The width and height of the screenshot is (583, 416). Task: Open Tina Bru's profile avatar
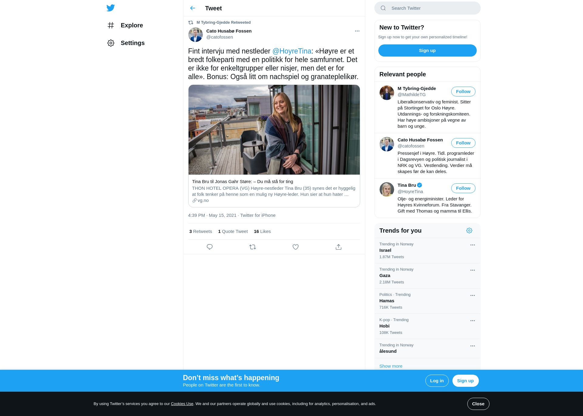387,189
